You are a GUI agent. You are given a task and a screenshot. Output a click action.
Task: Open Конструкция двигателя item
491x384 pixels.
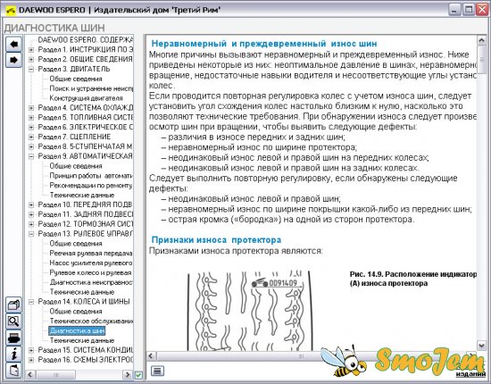(x=86, y=98)
